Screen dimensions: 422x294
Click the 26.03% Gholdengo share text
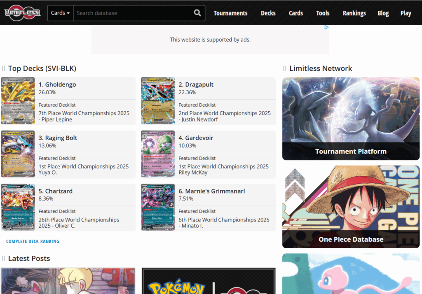point(47,92)
